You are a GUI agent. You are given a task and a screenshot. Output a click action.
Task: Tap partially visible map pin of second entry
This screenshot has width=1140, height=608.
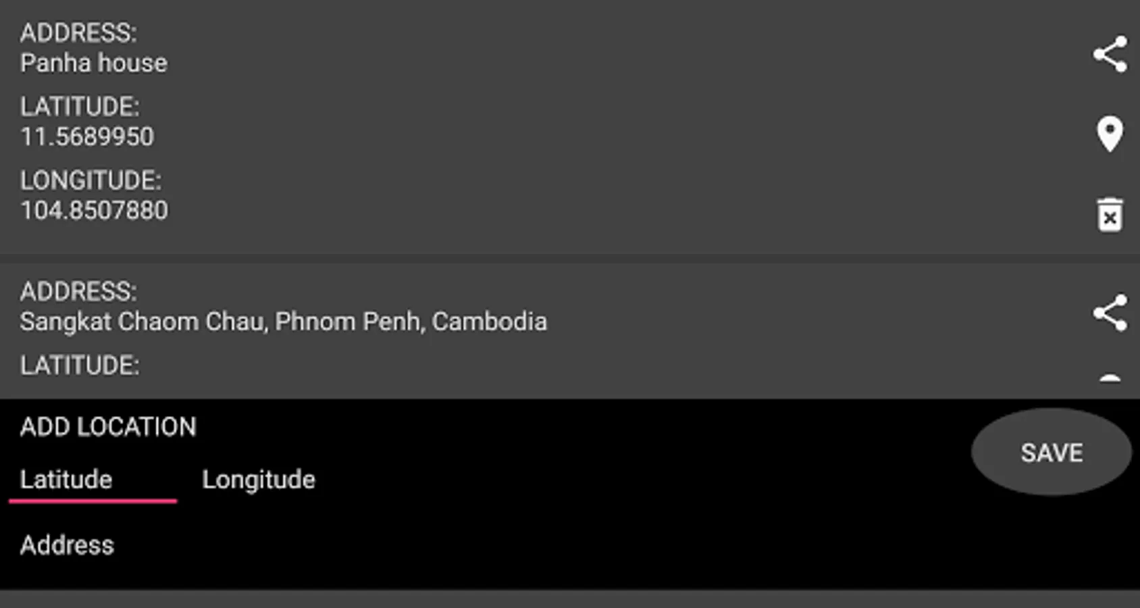1110,378
